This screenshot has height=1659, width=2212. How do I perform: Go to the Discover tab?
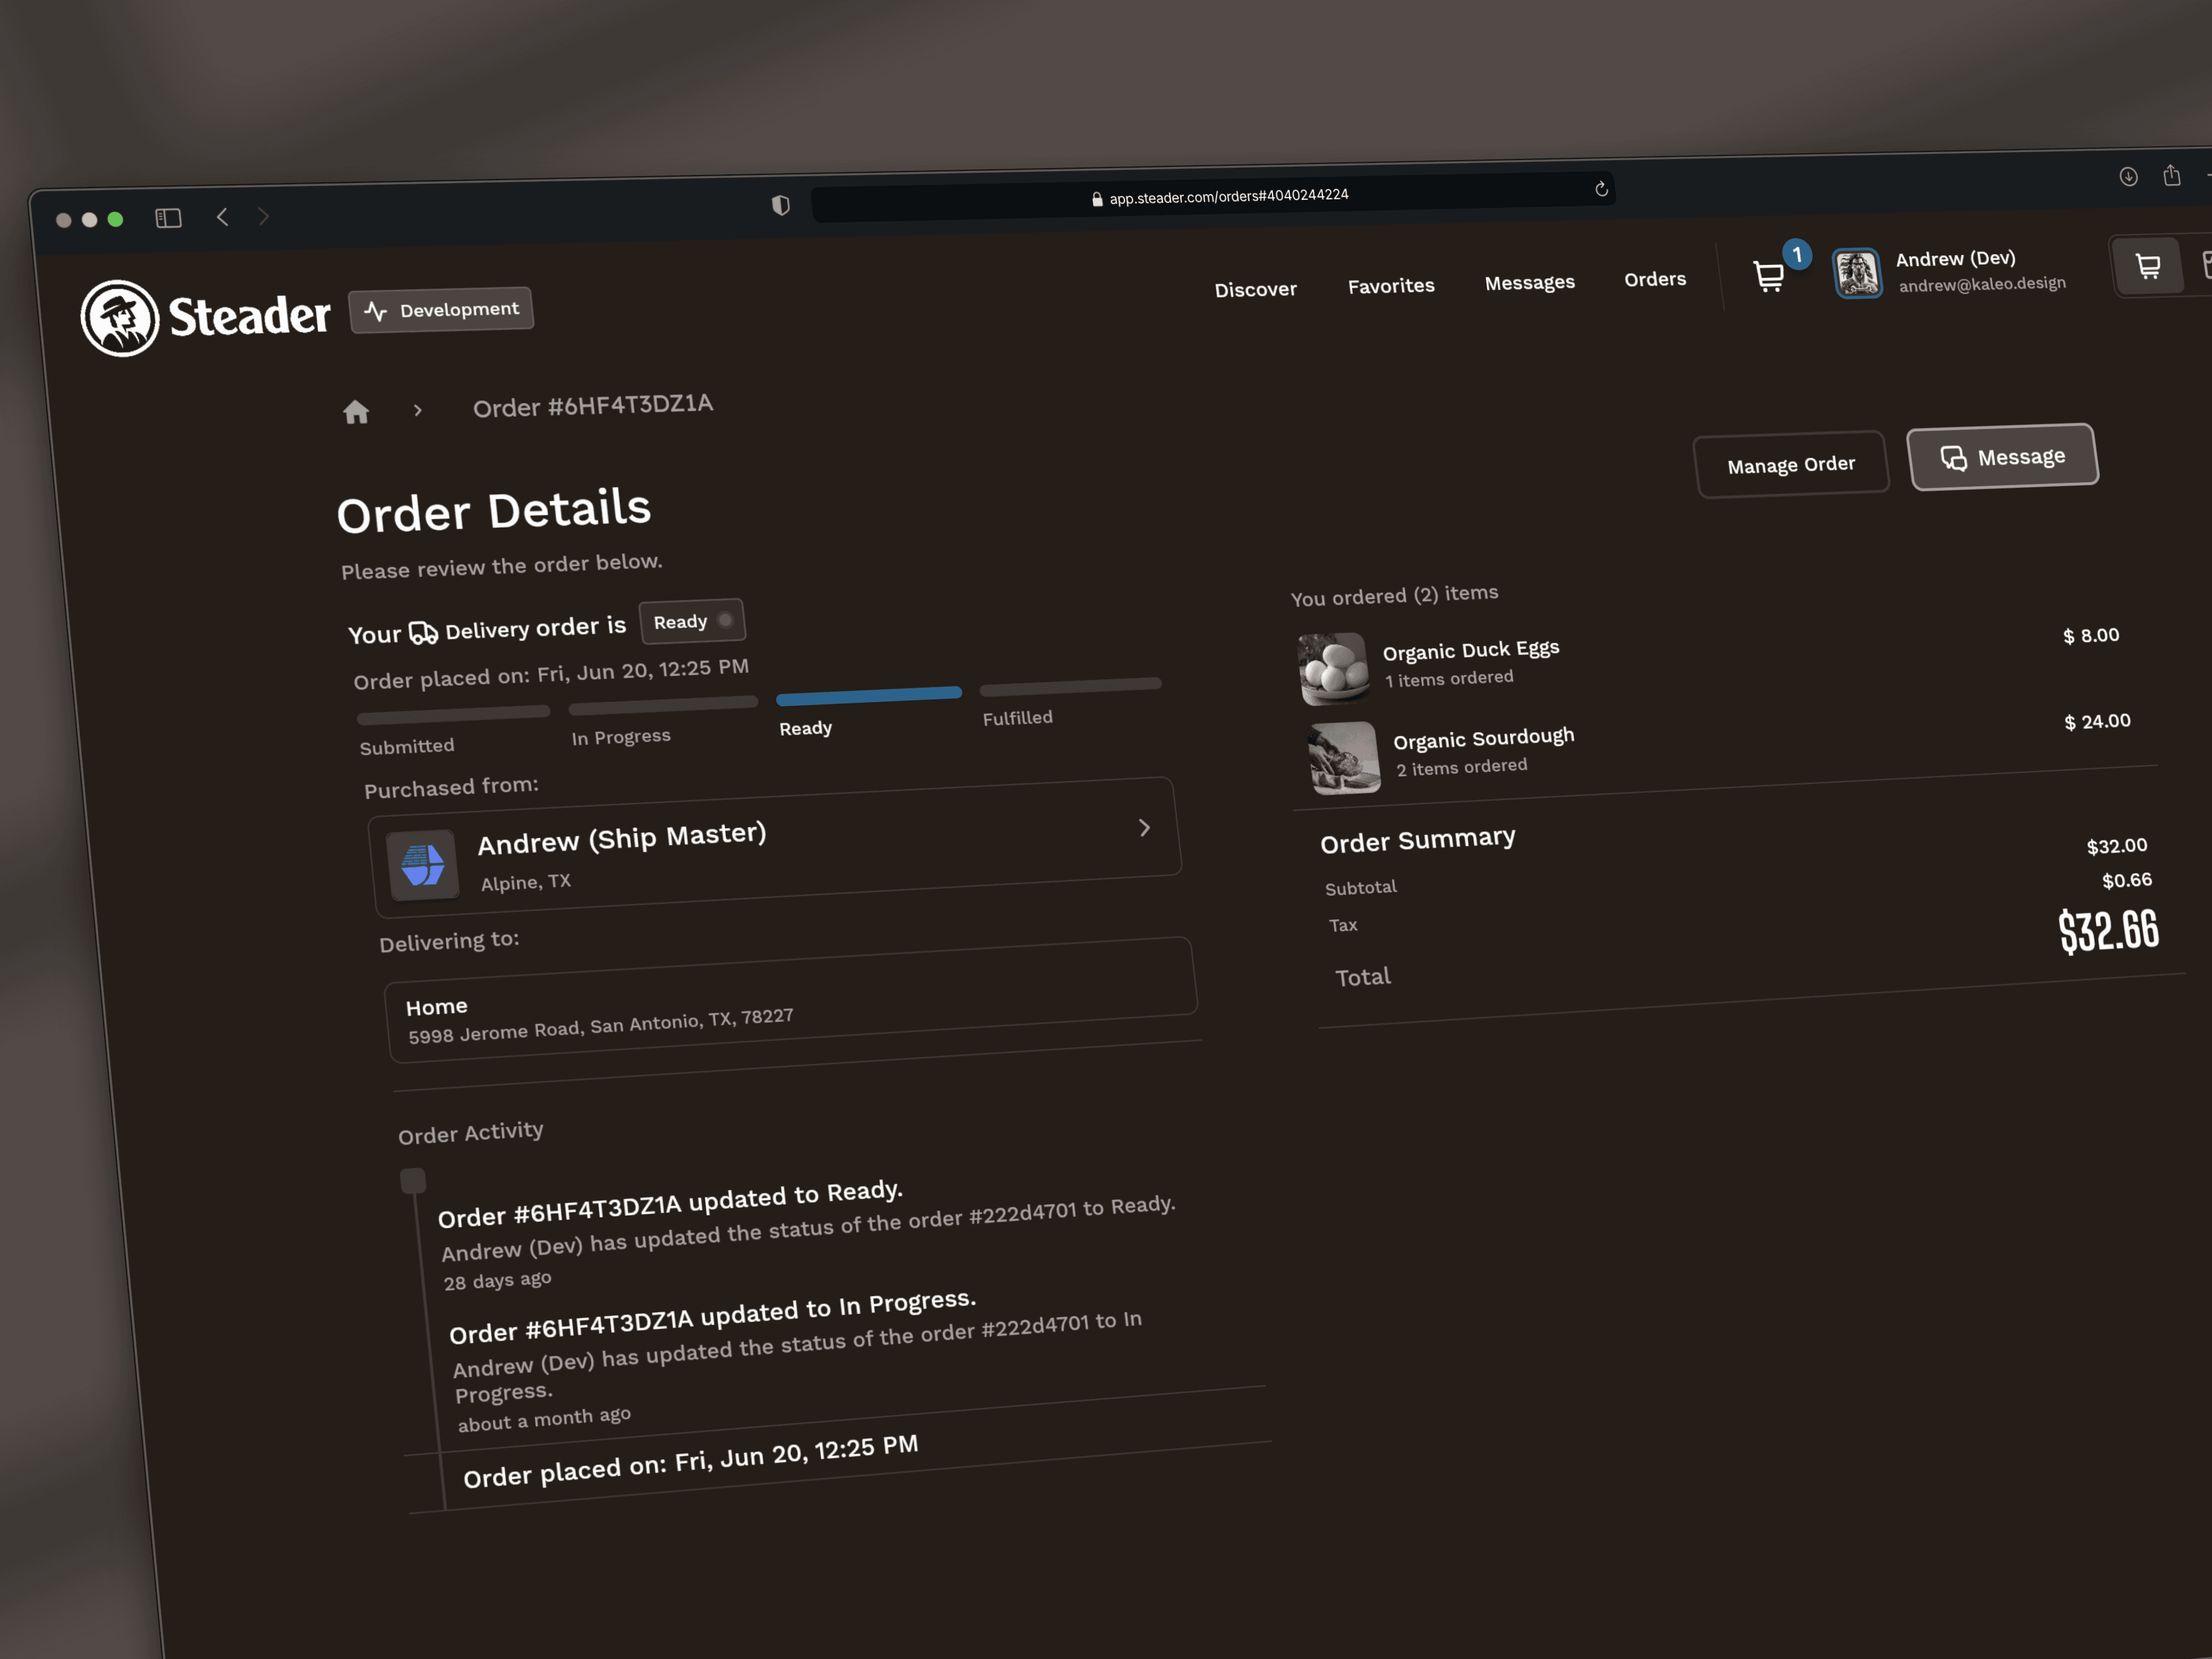coord(1255,290)
